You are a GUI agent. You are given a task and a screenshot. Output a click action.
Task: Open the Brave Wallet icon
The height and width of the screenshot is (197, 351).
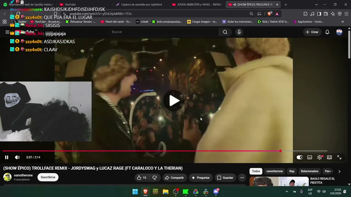click(x=326, y=14)
